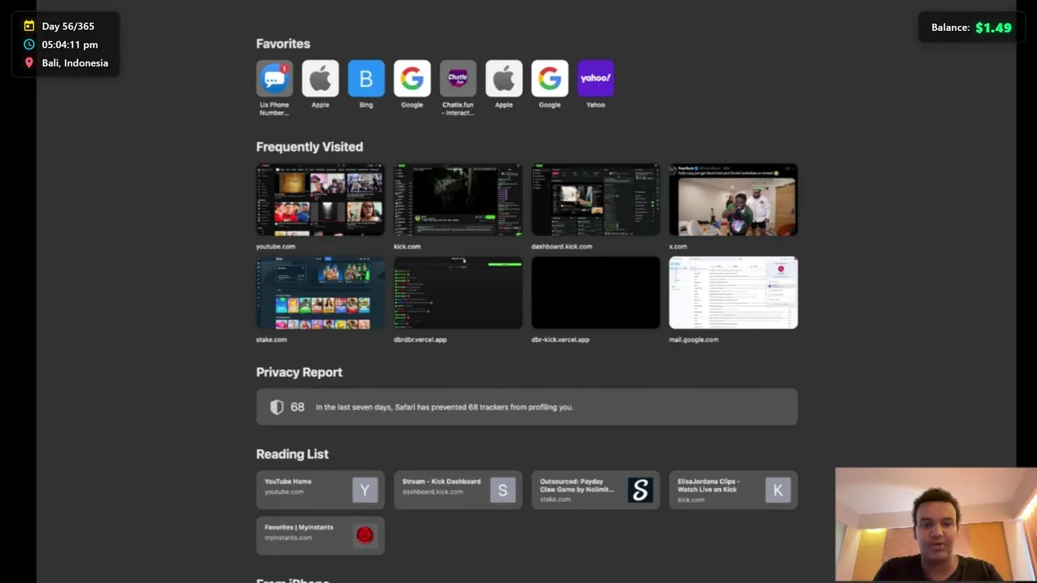The height and width of the screenshot is (583, 1037).
Task: Open the Apple favorite beside Chatie.fun
Action: [504, 79]
